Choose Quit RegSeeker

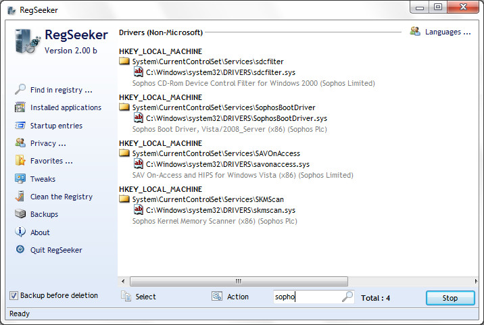(x=56, y=250)
